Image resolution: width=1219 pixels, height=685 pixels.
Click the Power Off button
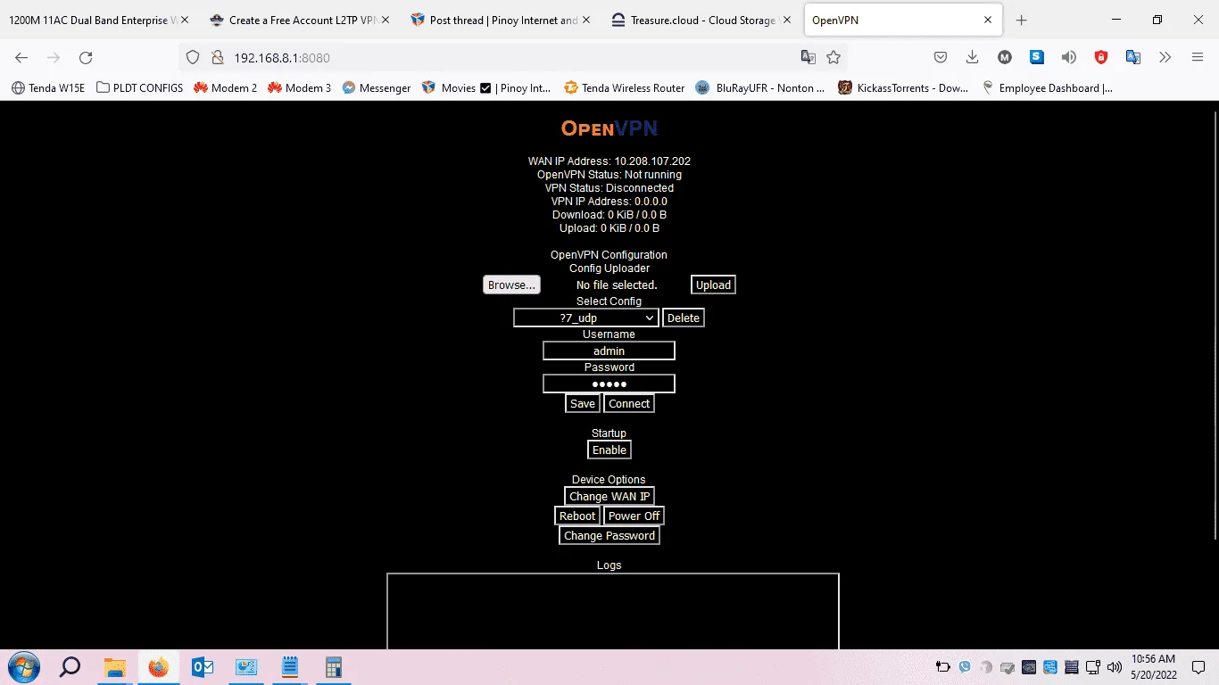coord(634,516)
